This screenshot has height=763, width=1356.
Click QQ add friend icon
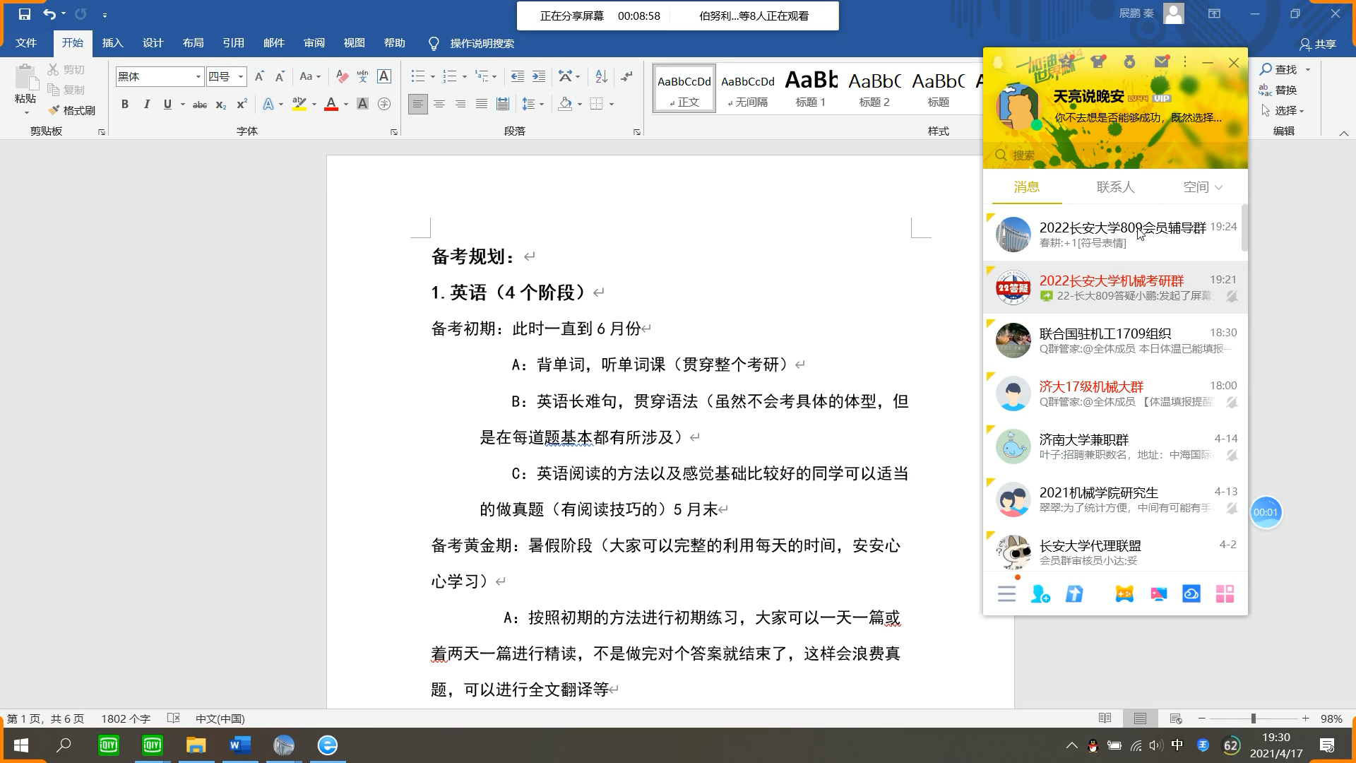(x=1040, y=594)
